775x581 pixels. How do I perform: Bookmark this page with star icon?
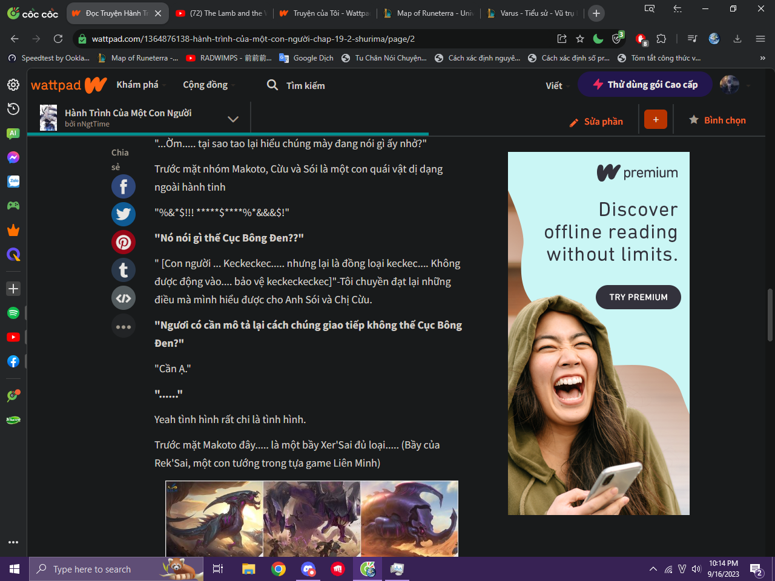(x=580, y=39)
